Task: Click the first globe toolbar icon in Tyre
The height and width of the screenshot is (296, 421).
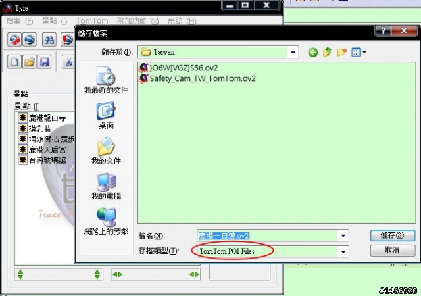Action: click(14, 39)
